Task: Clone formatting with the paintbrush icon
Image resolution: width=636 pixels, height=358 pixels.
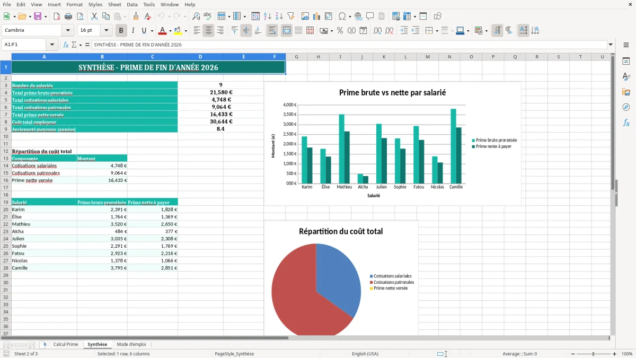Action: (x=136, y=16)
